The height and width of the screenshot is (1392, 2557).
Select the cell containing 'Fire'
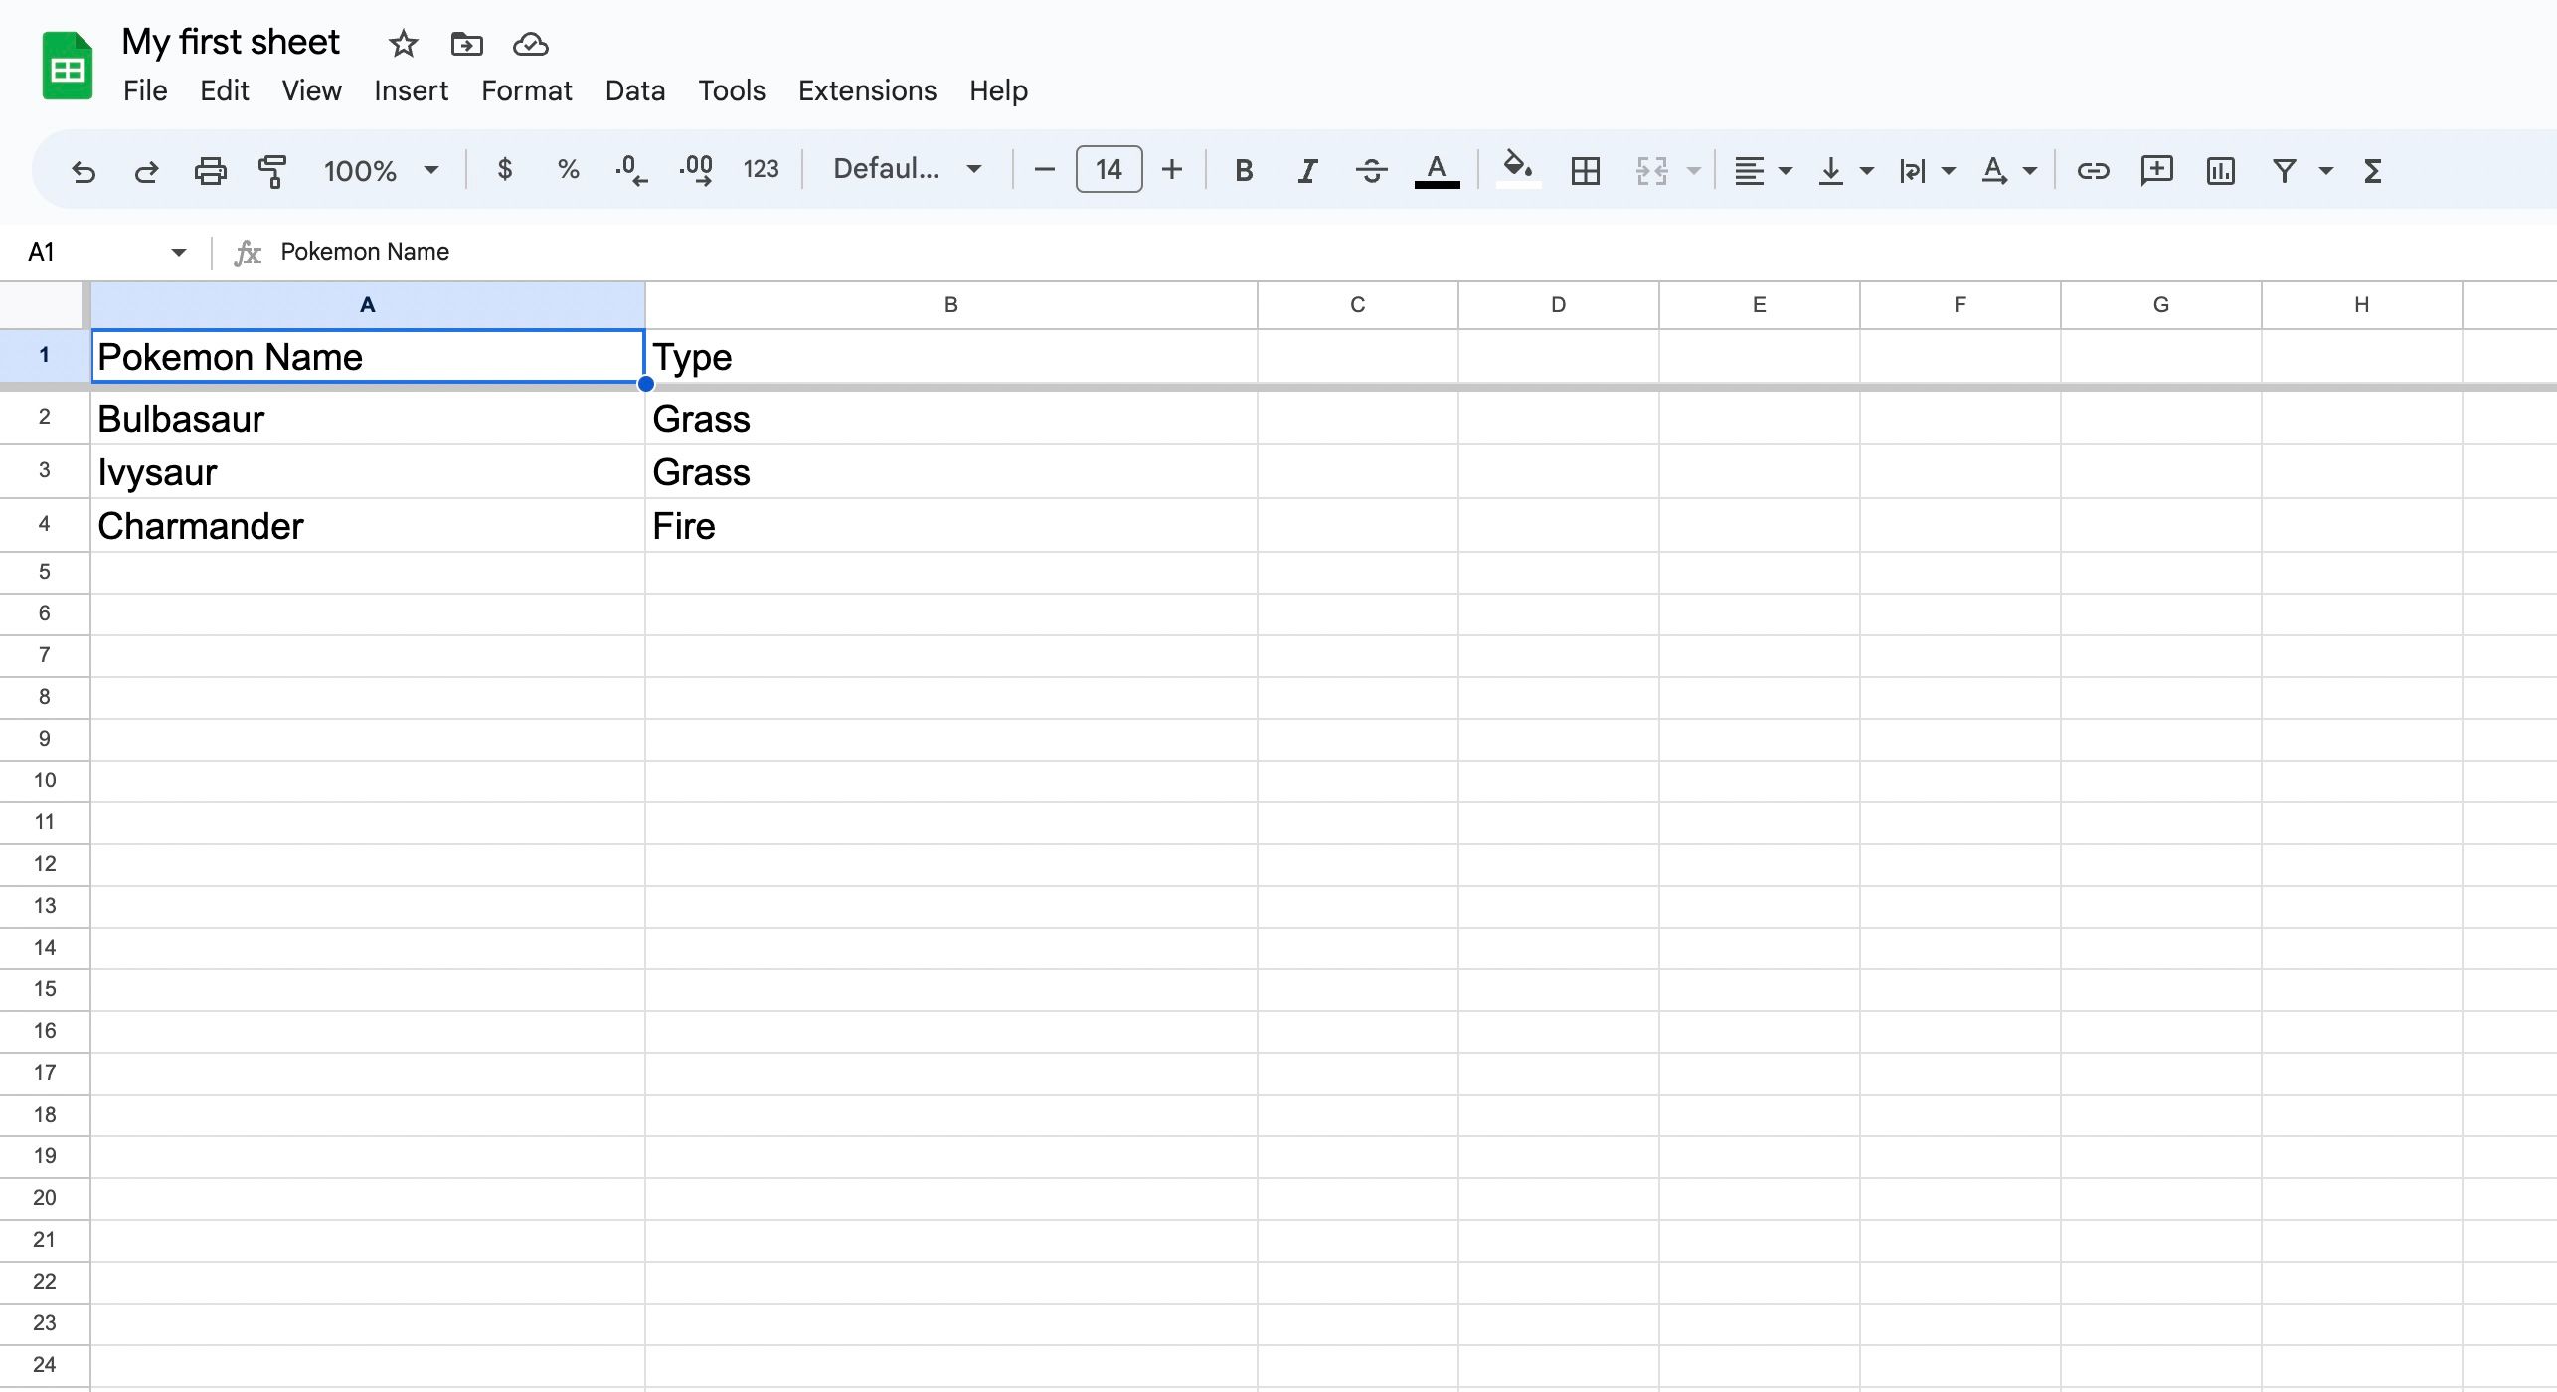coord(951,525)
